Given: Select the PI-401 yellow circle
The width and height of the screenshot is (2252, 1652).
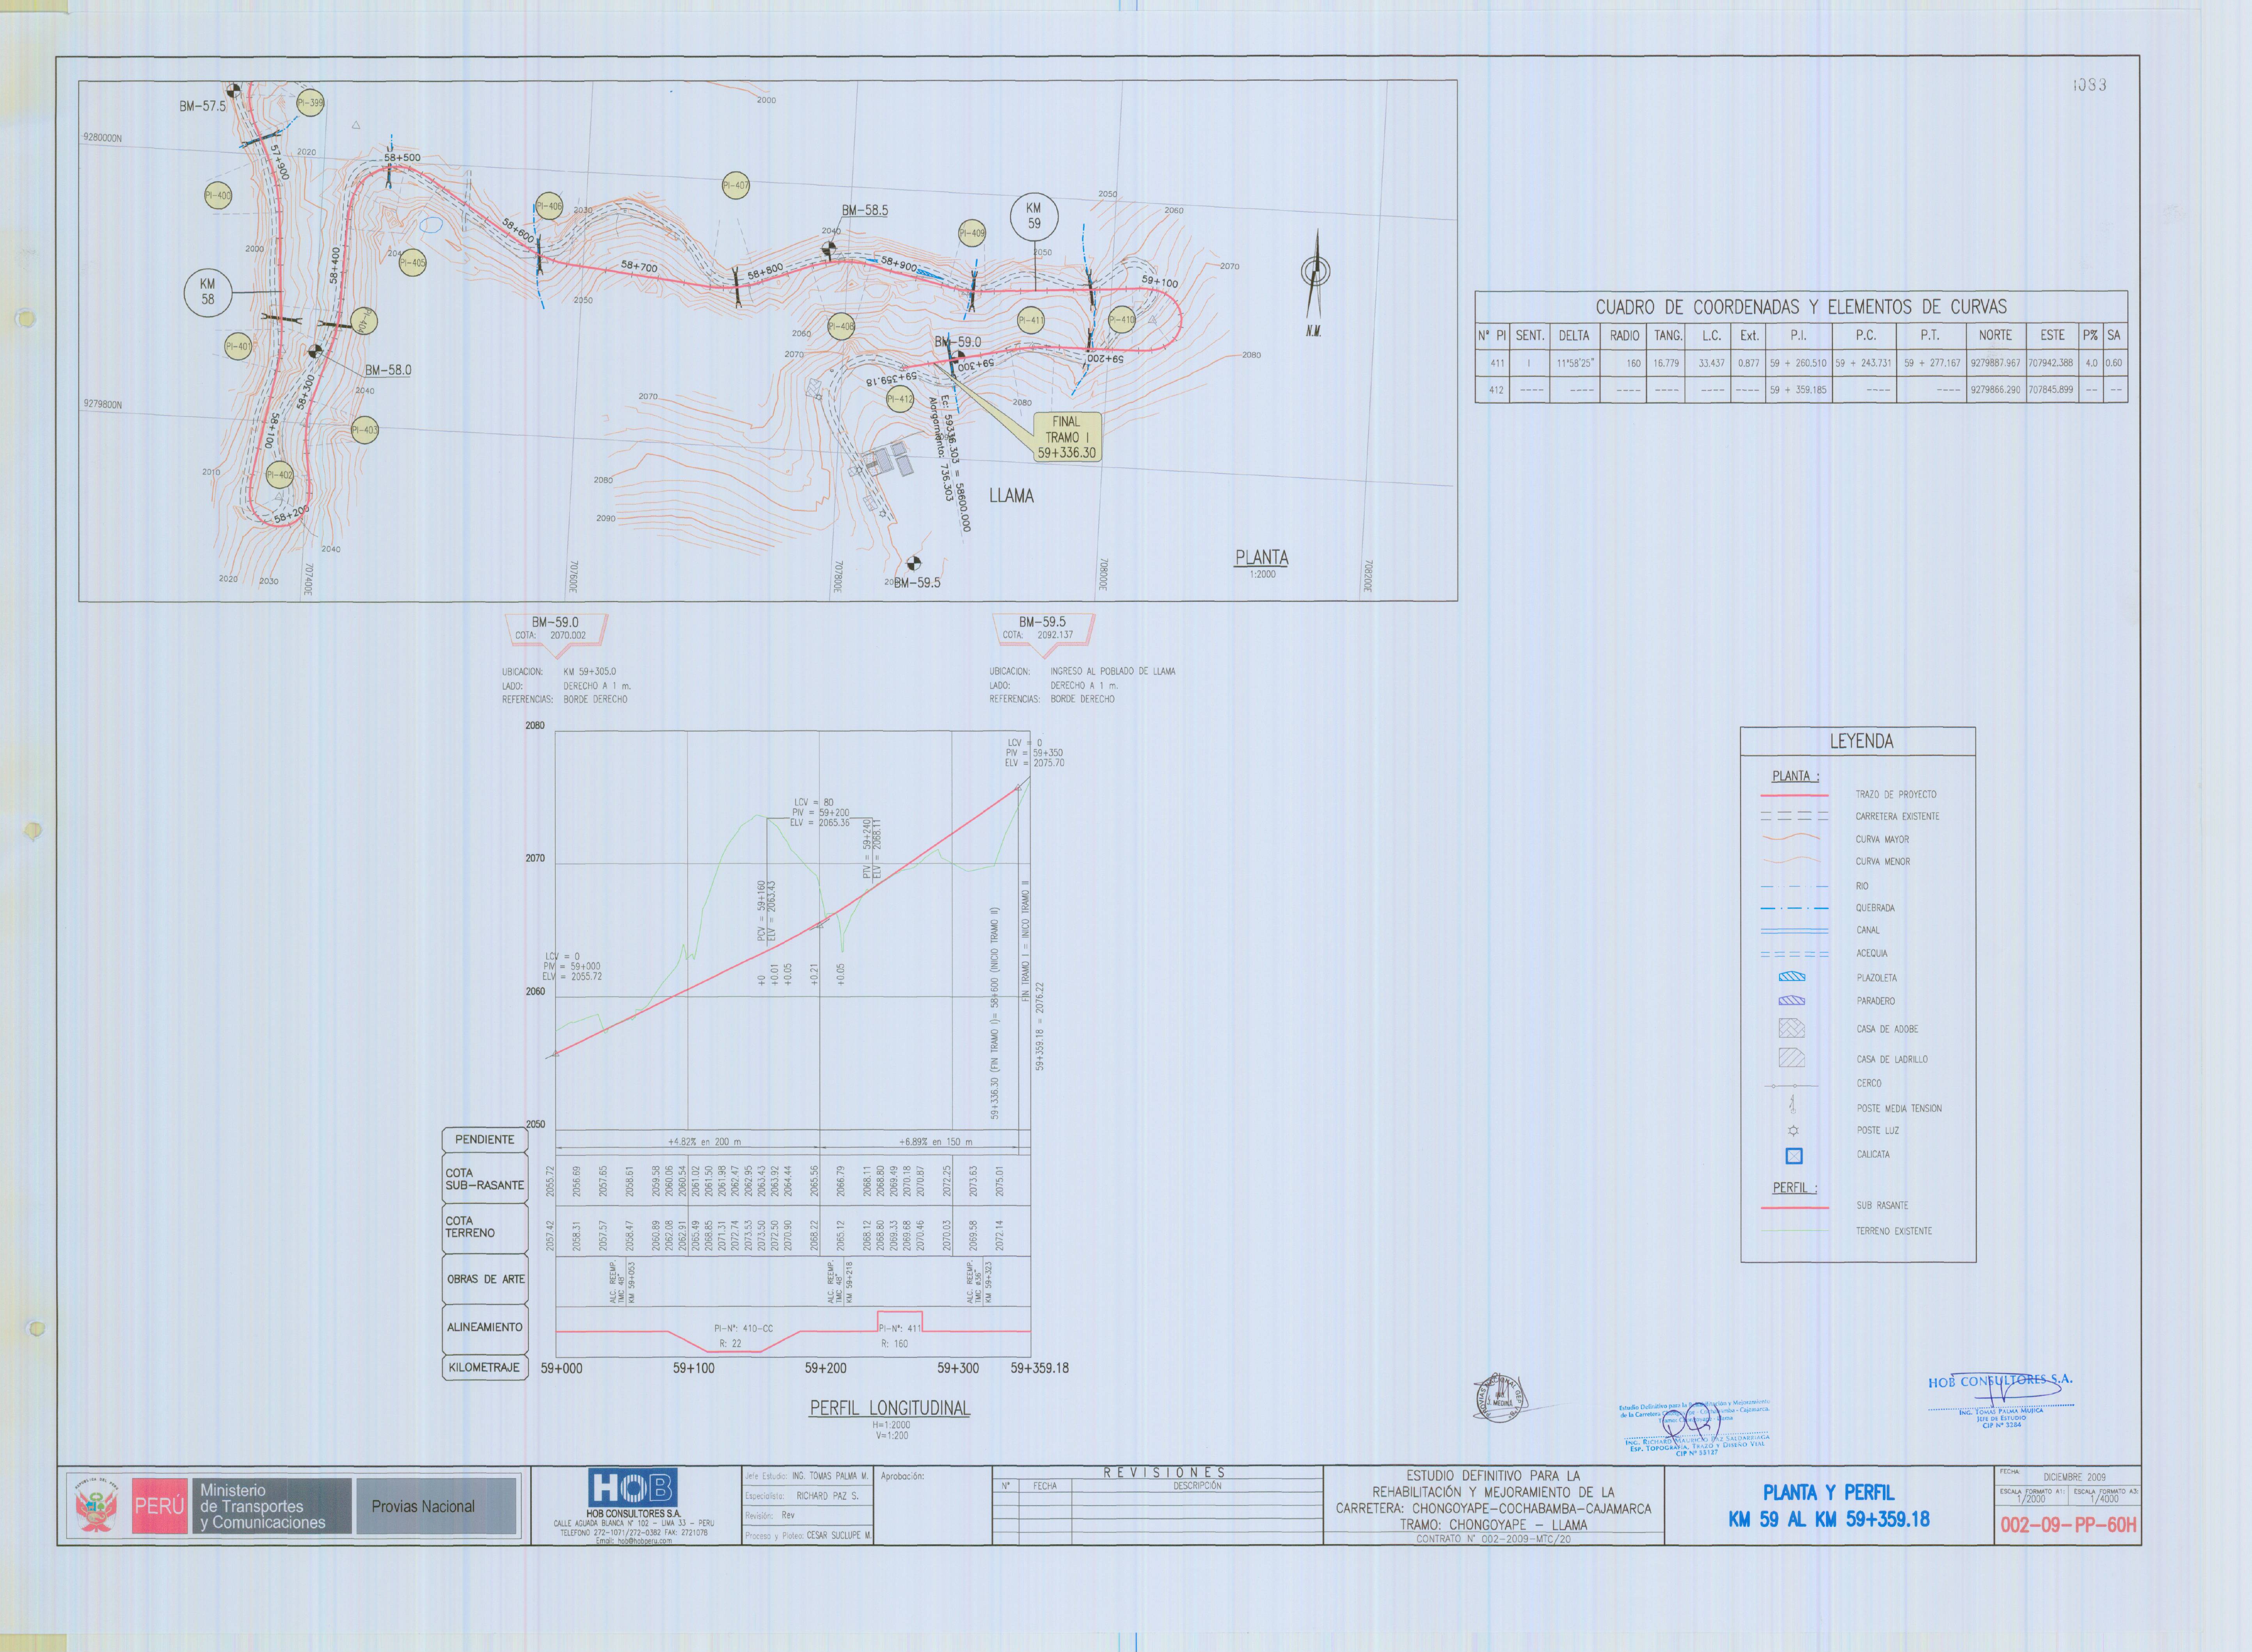Looking at the screenshot, I should 238,347.
